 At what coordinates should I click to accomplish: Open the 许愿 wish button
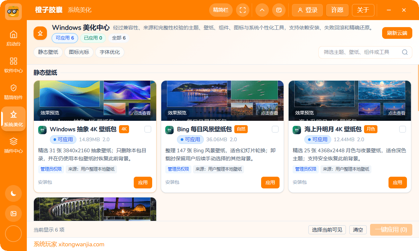pyautogui.click(x=337, y=10)
